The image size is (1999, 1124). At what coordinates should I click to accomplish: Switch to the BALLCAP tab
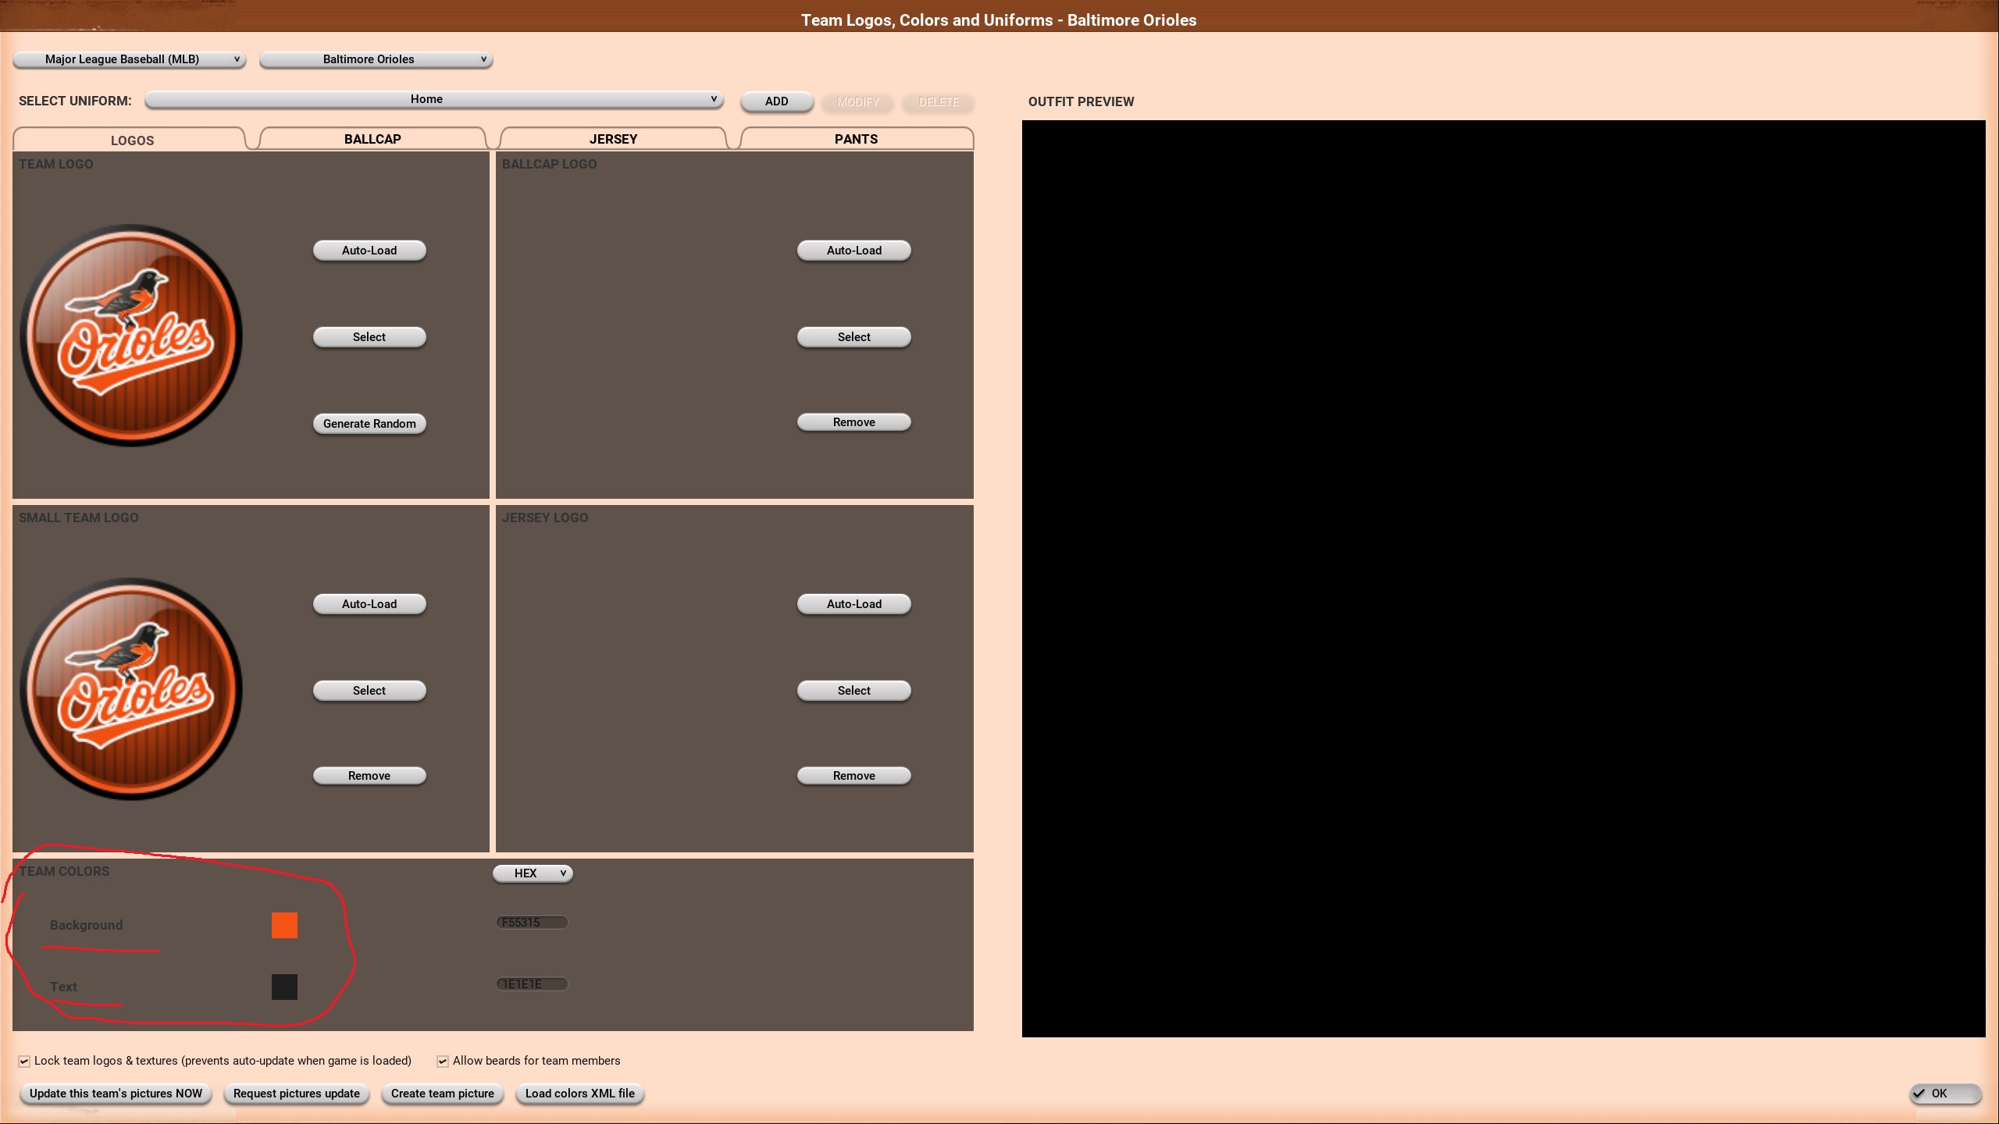[x=372, y=139]
